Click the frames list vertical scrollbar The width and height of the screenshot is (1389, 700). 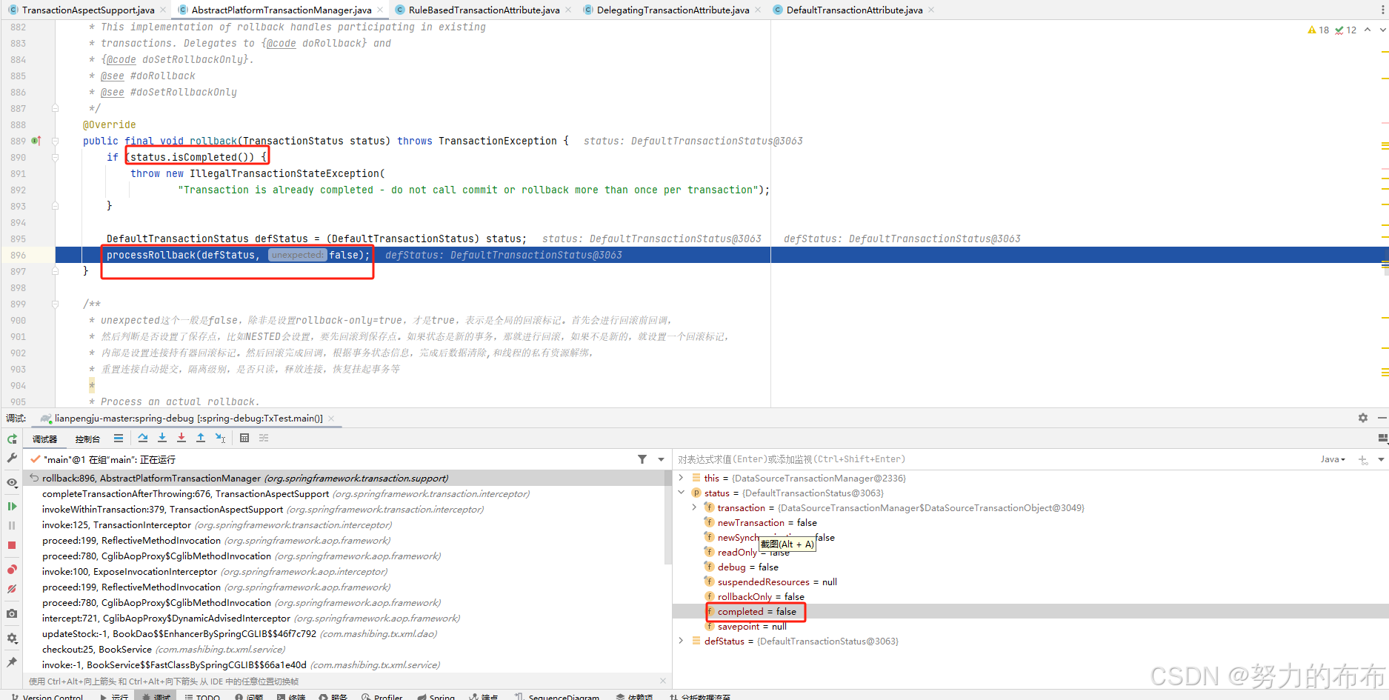point(668,519)
